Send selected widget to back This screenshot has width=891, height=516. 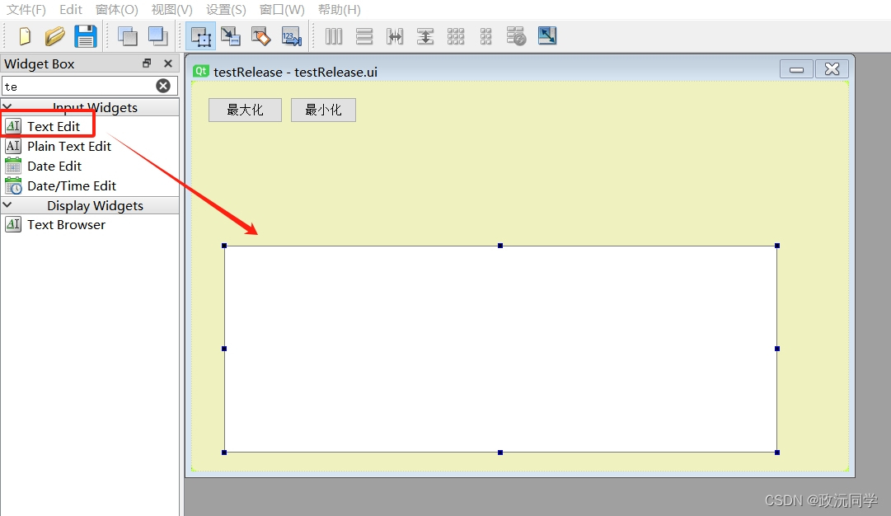tap(127, 36)
